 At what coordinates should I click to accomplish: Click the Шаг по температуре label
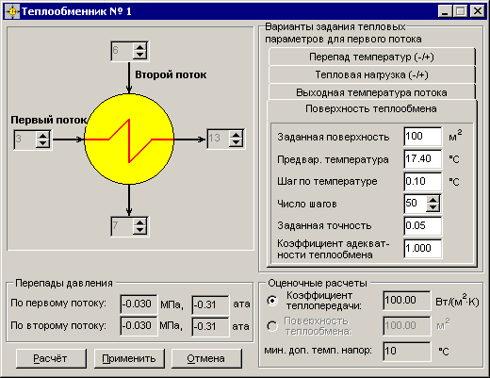[327, 182]
